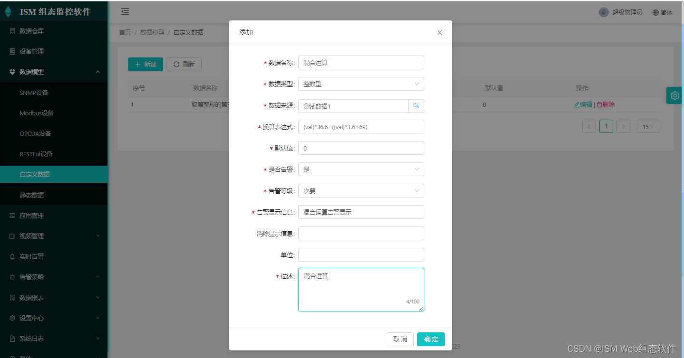Image resolution: width=684 pixels, height=358 pixels.
Task: Click inside the 消除显示信息 input field
Action: click(x=361, y=233)
